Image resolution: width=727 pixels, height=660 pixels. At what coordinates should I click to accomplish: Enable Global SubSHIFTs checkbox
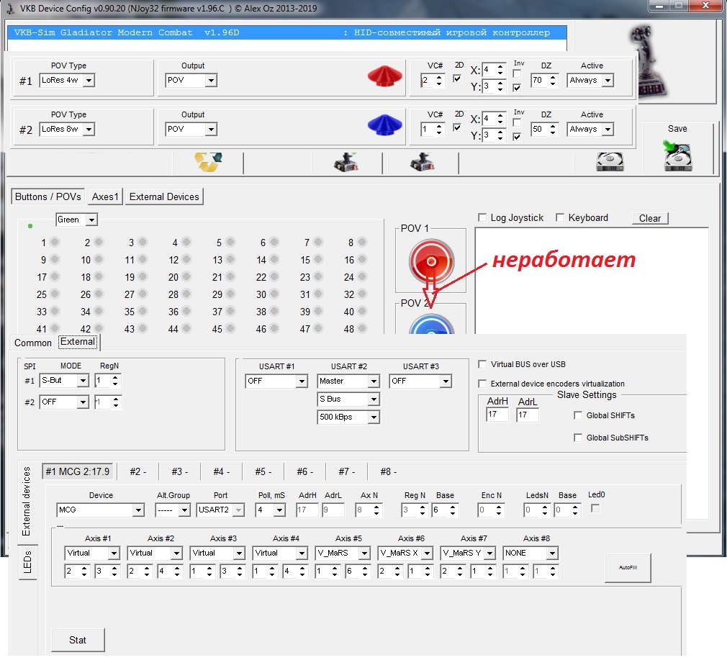tap(578, 438)
